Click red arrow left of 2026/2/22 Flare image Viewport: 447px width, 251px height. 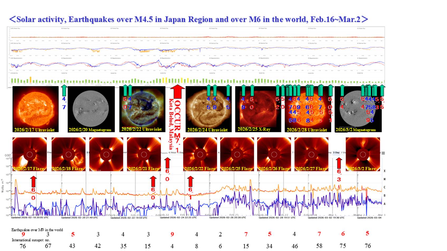(167, 163)
